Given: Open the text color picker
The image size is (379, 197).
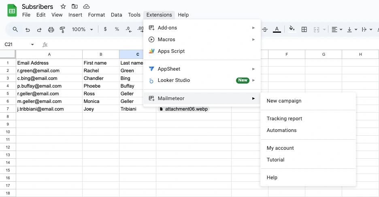Looking at the screenshot, I should click(277, 29).
